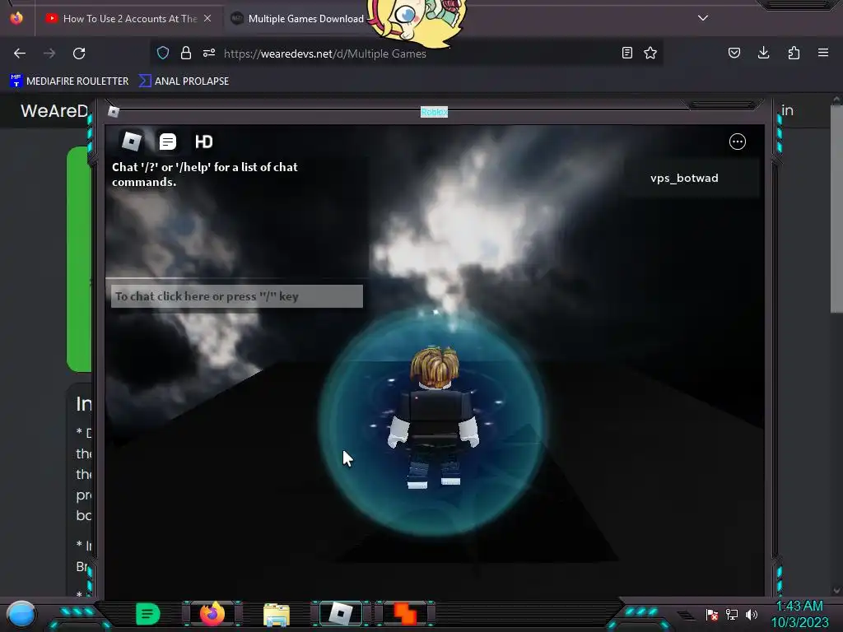The width and height of the screenshot is (843, 632).
Task: Open File Explorer from the taskbar
Action: [277, 614]
